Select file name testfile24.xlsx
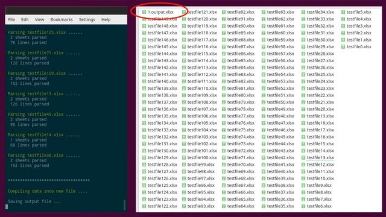This screenshot has width=386, height=217. [320, 81]
